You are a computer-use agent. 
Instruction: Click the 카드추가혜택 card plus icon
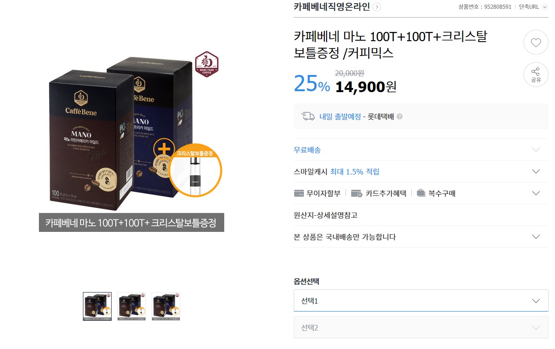coord(356,193)
